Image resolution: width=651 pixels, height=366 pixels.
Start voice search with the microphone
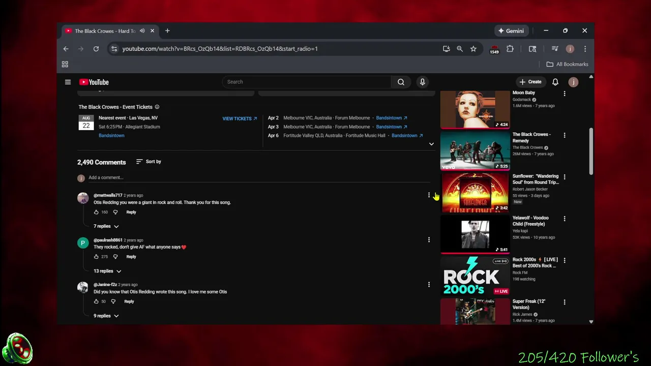tap(422, 82)
